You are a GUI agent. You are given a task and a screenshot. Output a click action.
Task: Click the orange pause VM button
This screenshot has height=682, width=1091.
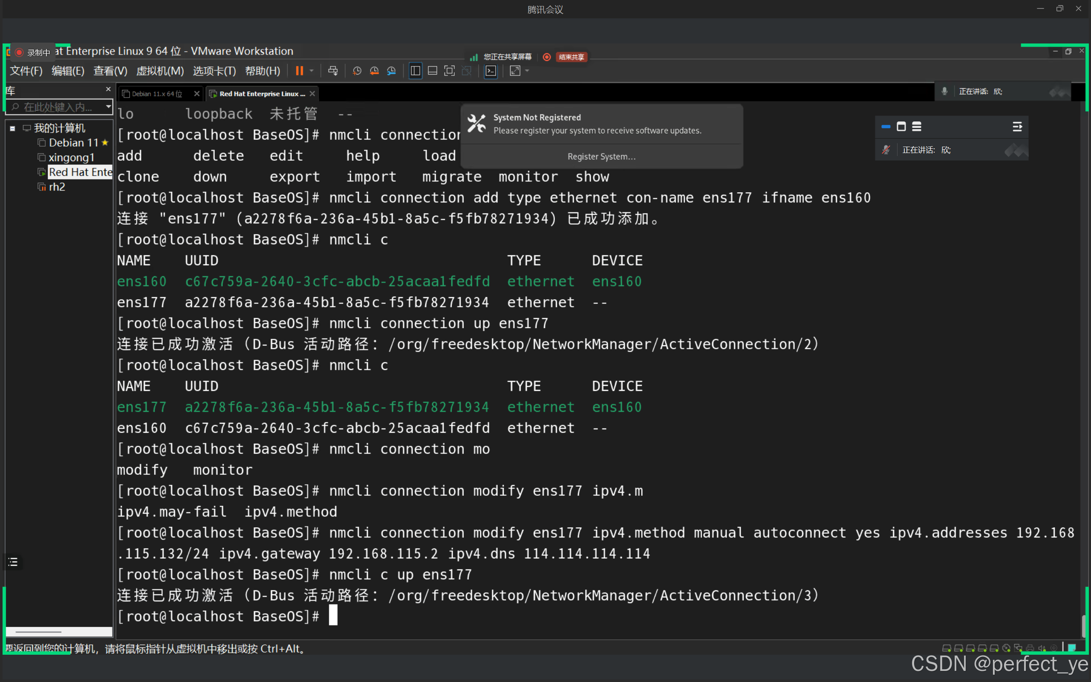(299, 71)
